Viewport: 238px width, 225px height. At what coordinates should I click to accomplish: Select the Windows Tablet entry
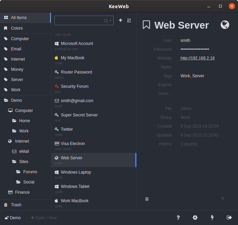tap(93, 189)
